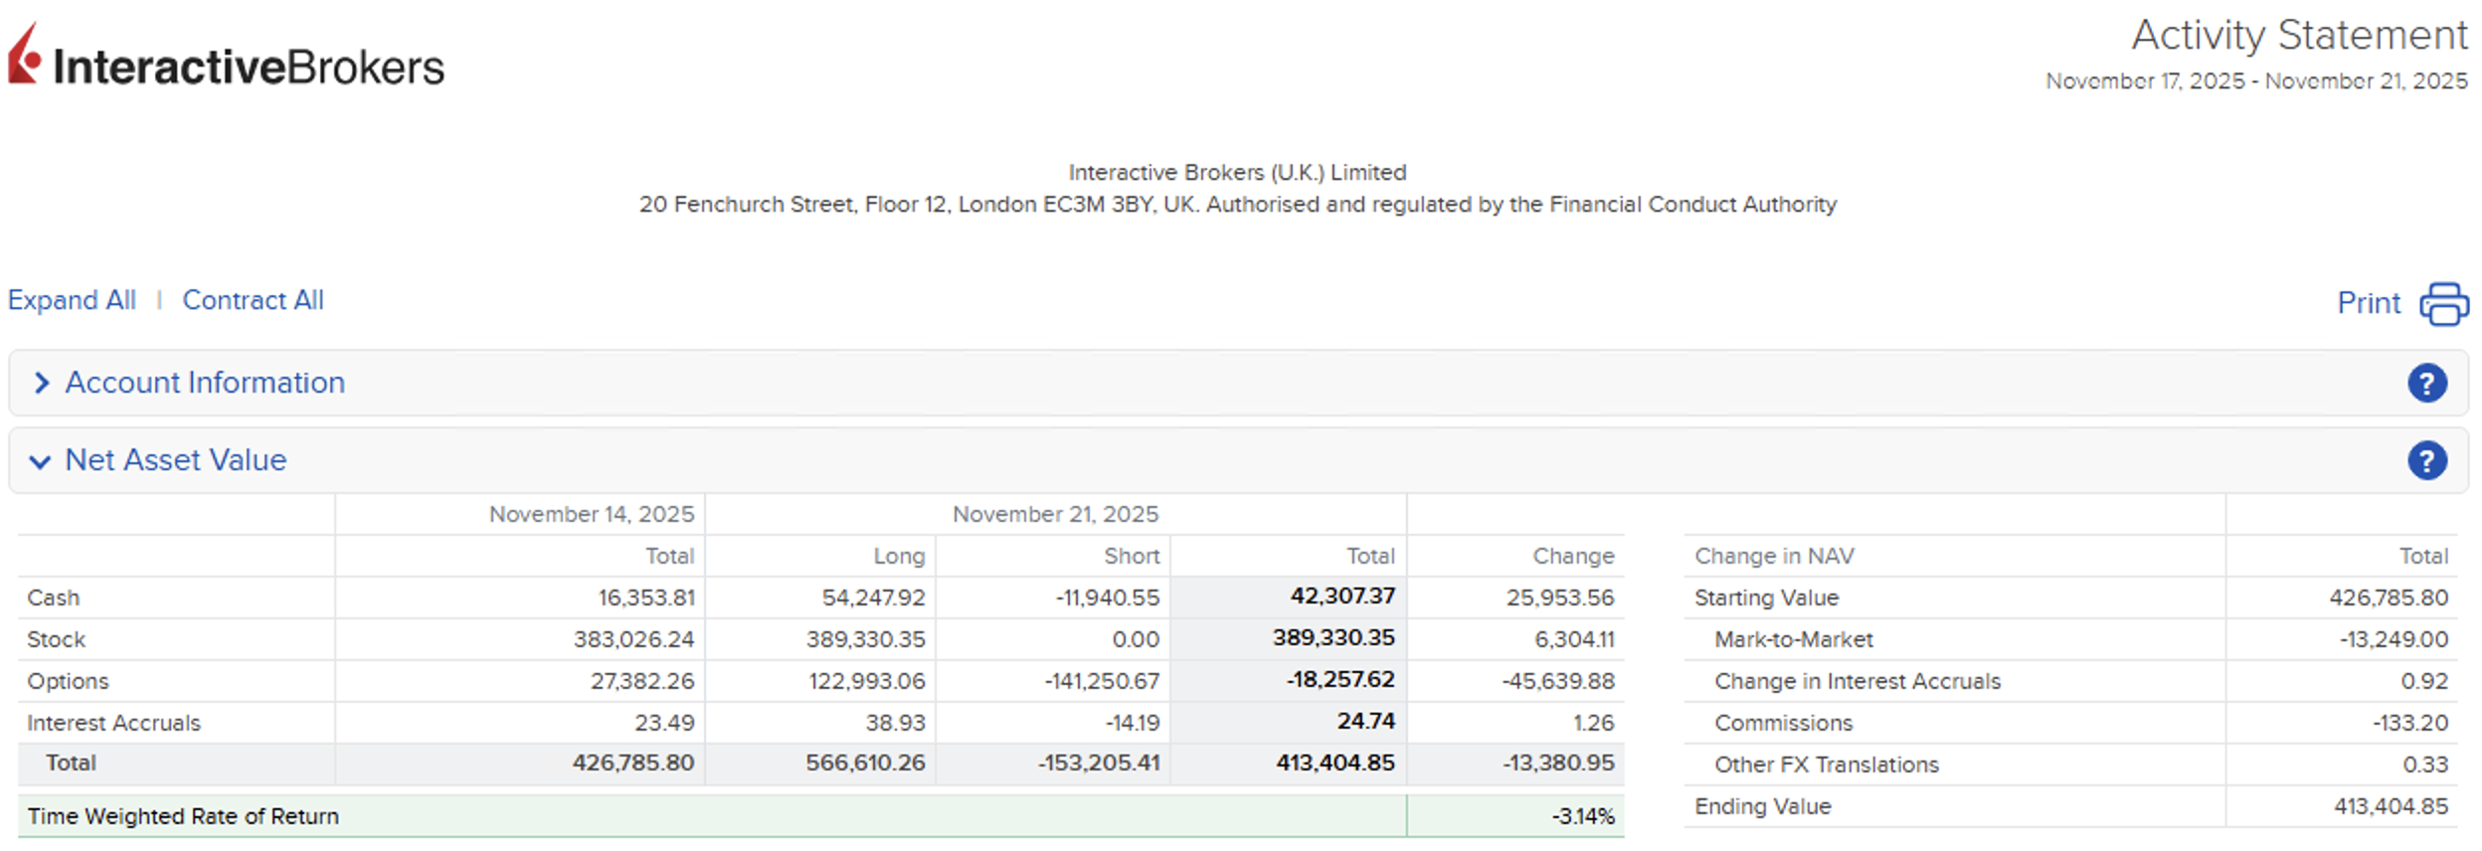The height and width of the screenshot is (851, 2482).
Task: Click the Contract All link
Action: click(253, 300)
